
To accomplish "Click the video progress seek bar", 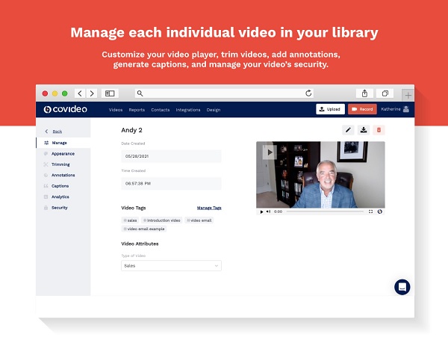I will 323,211.
